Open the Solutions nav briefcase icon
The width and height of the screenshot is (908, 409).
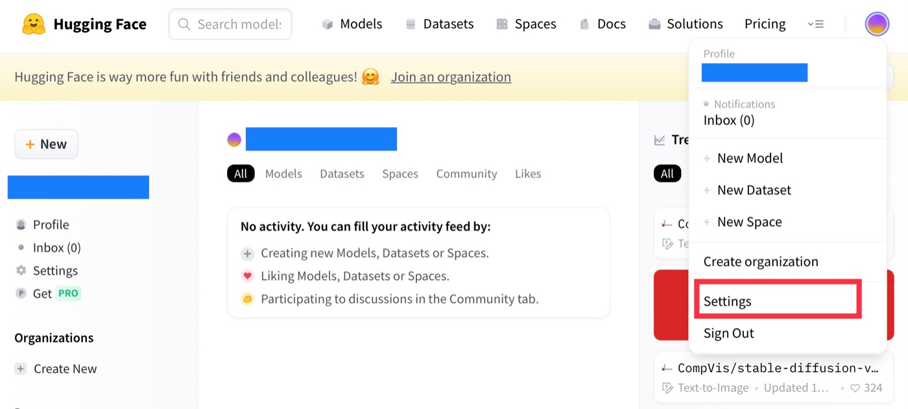tap(654, 25)
